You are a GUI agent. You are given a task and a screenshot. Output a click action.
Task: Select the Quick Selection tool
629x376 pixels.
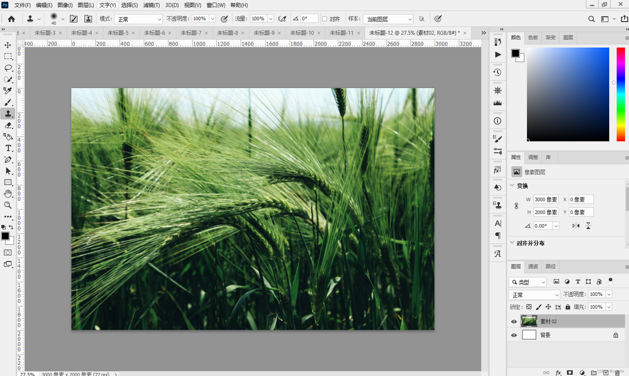[x=8, y=80]
